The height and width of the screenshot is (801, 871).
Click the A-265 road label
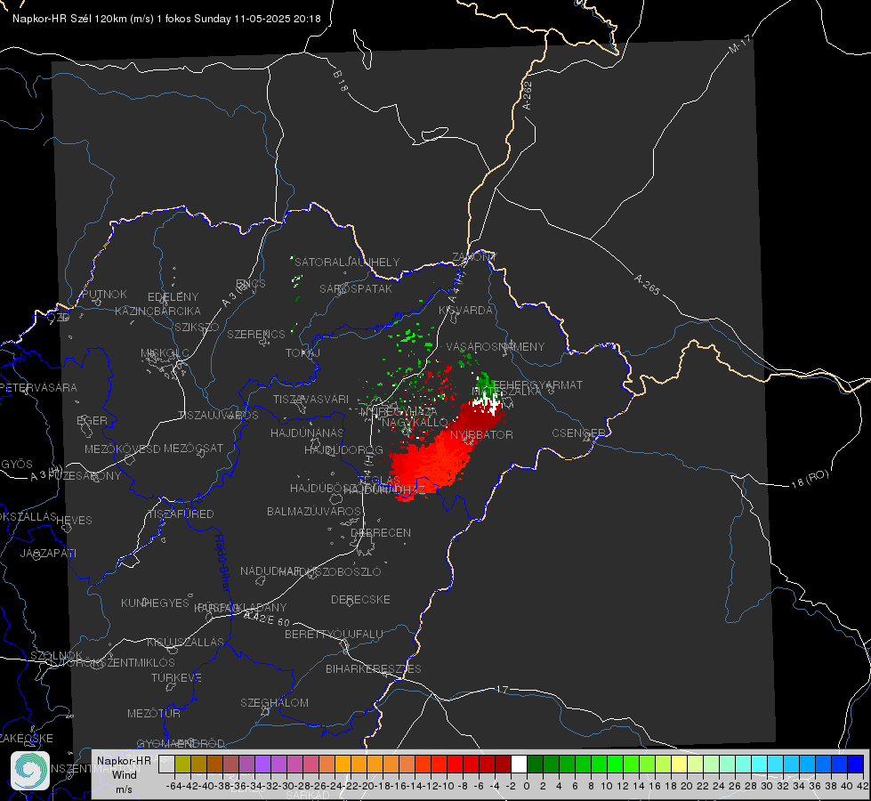coord(647,285)
